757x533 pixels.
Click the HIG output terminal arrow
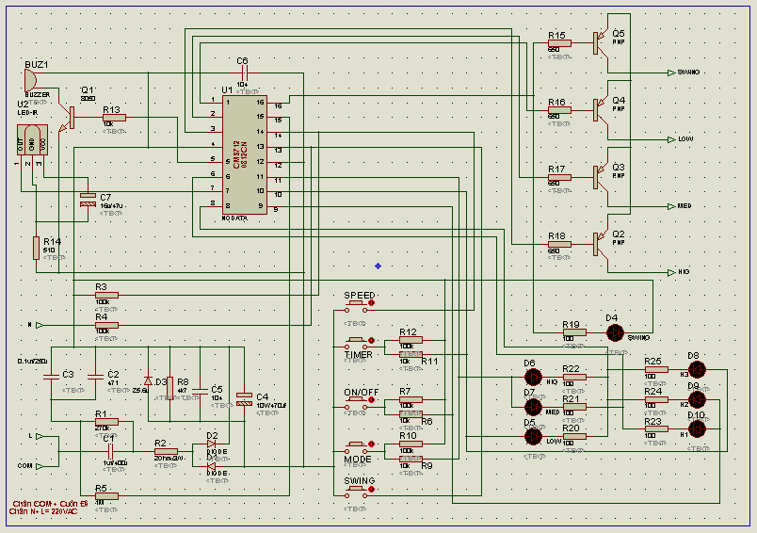coord(671,273)
